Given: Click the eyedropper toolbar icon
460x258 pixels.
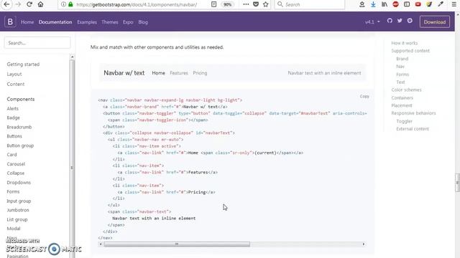Looking at the screenshot, I should tap(441, 4).
